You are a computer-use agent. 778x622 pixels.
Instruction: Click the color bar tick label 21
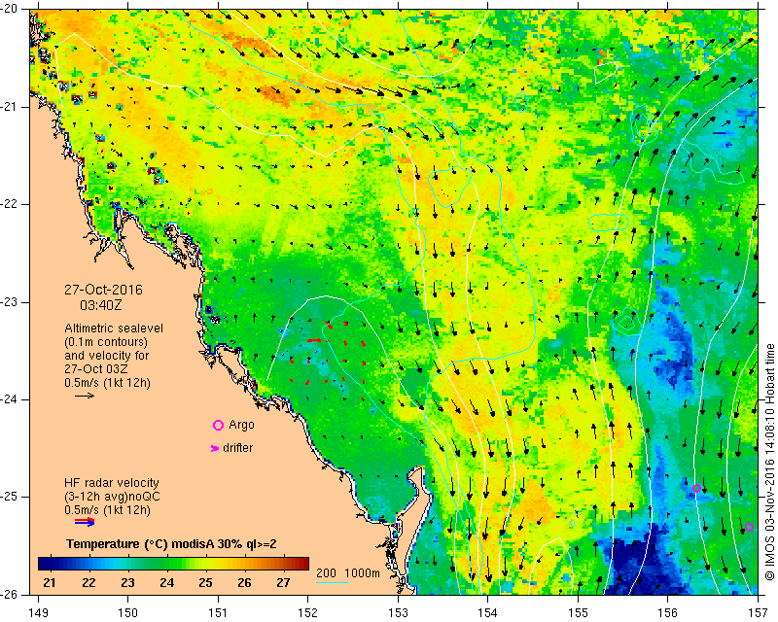click(50, 583)
